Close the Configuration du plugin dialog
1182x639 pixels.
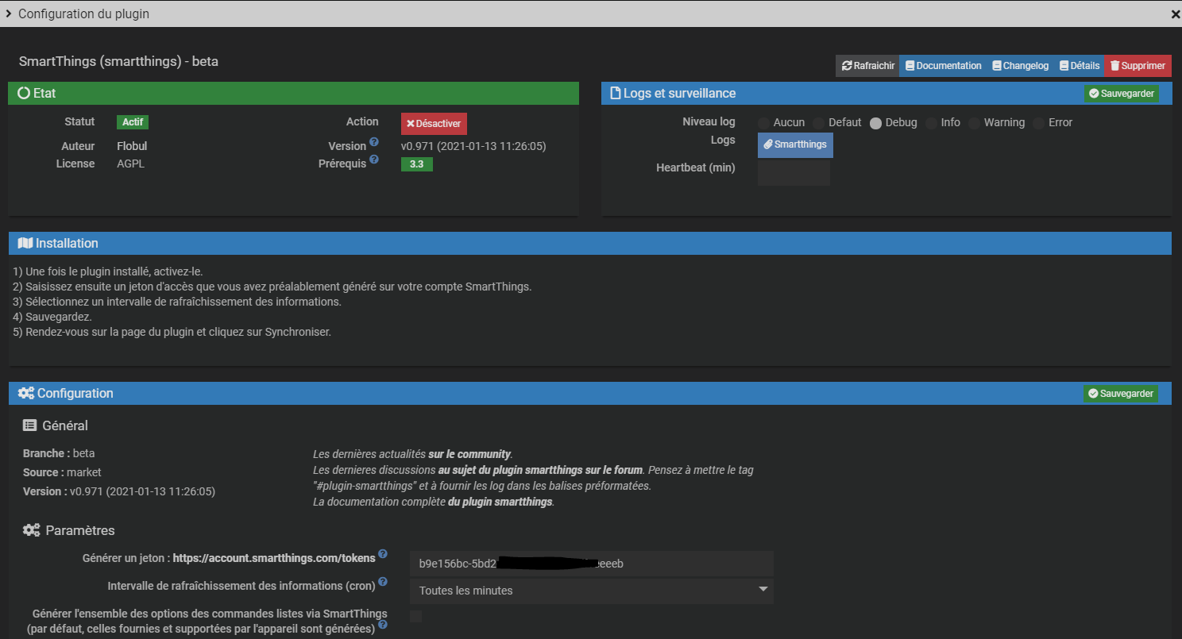click(1175, 14)
